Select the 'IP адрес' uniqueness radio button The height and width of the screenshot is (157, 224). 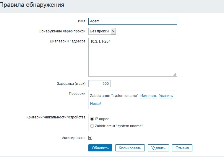(92, 119)
